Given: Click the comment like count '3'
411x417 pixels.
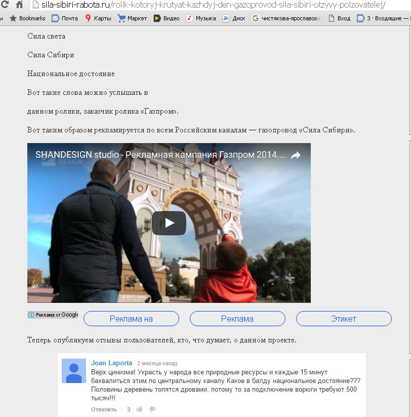Looking at the screenshot, I should [129, 409].
